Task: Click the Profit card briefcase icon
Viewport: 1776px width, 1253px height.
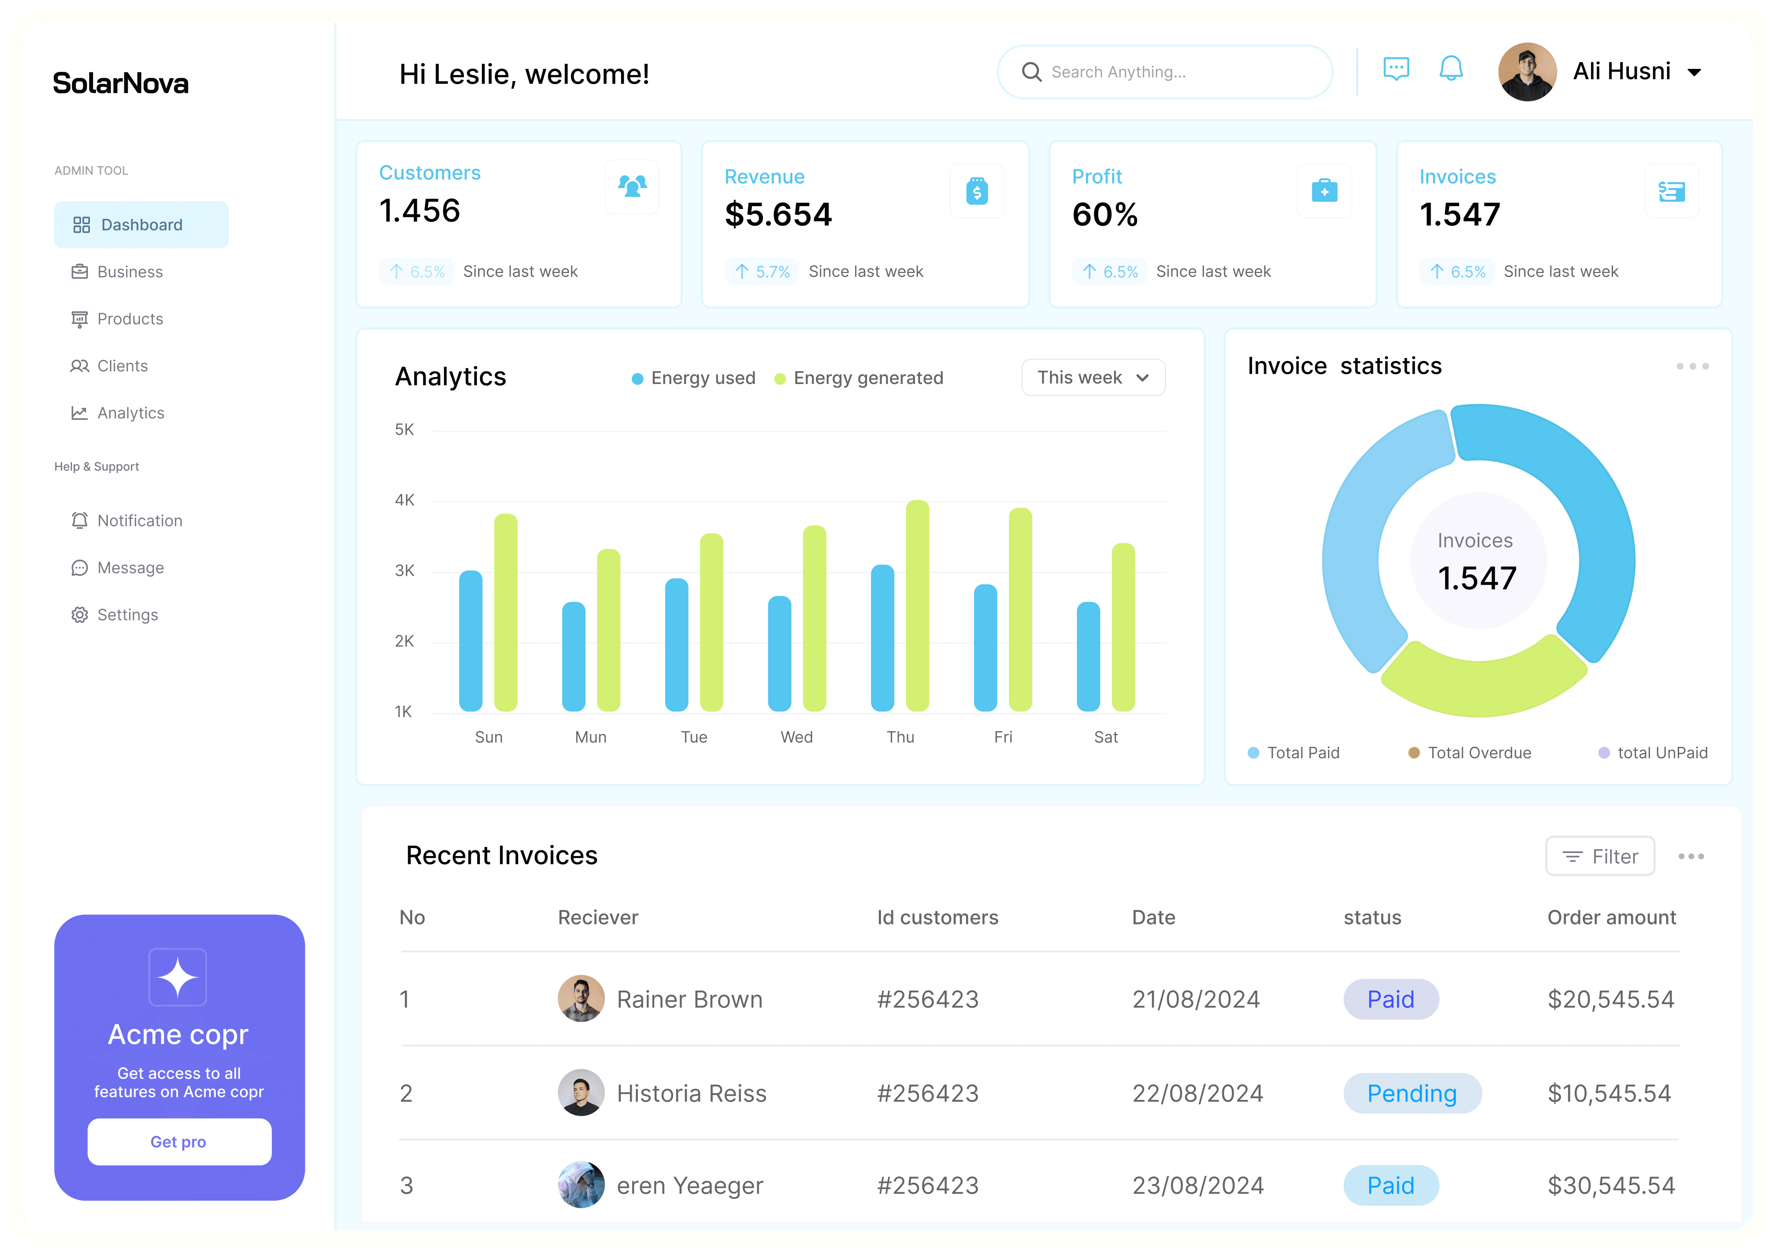Action: (1324, 190)
